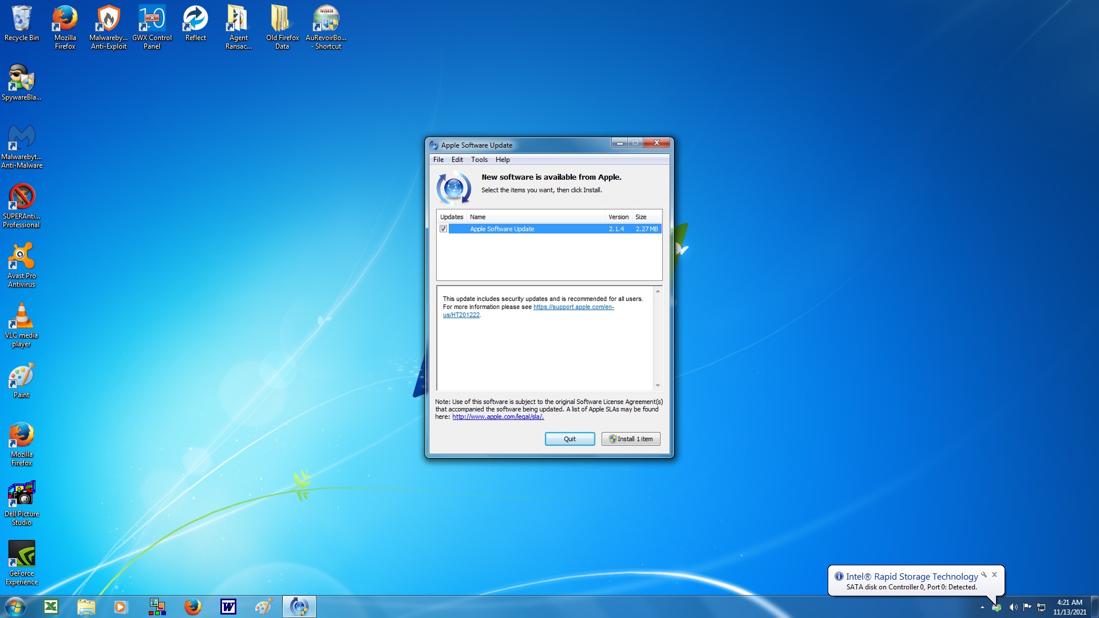This screenshot has width=1099, height=618.
Task: Open Action Center flag tray icon
Action: pos(1027,607)
